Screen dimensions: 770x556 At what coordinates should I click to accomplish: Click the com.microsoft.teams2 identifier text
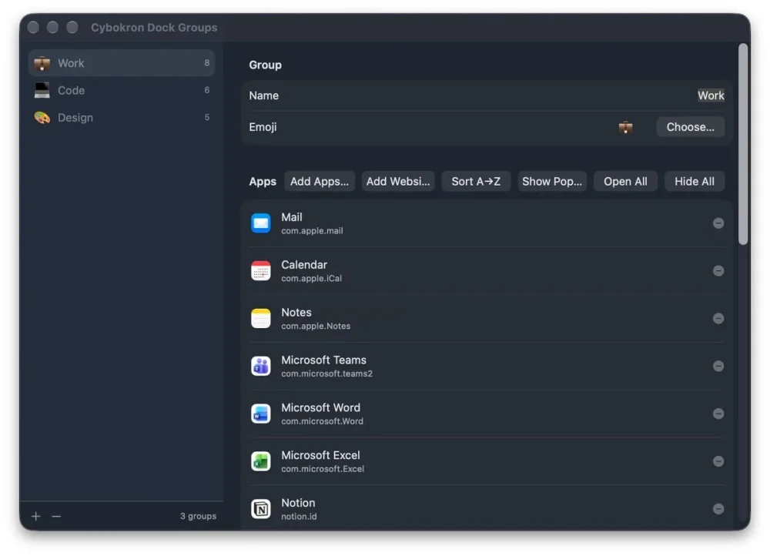tap(326, 373)
